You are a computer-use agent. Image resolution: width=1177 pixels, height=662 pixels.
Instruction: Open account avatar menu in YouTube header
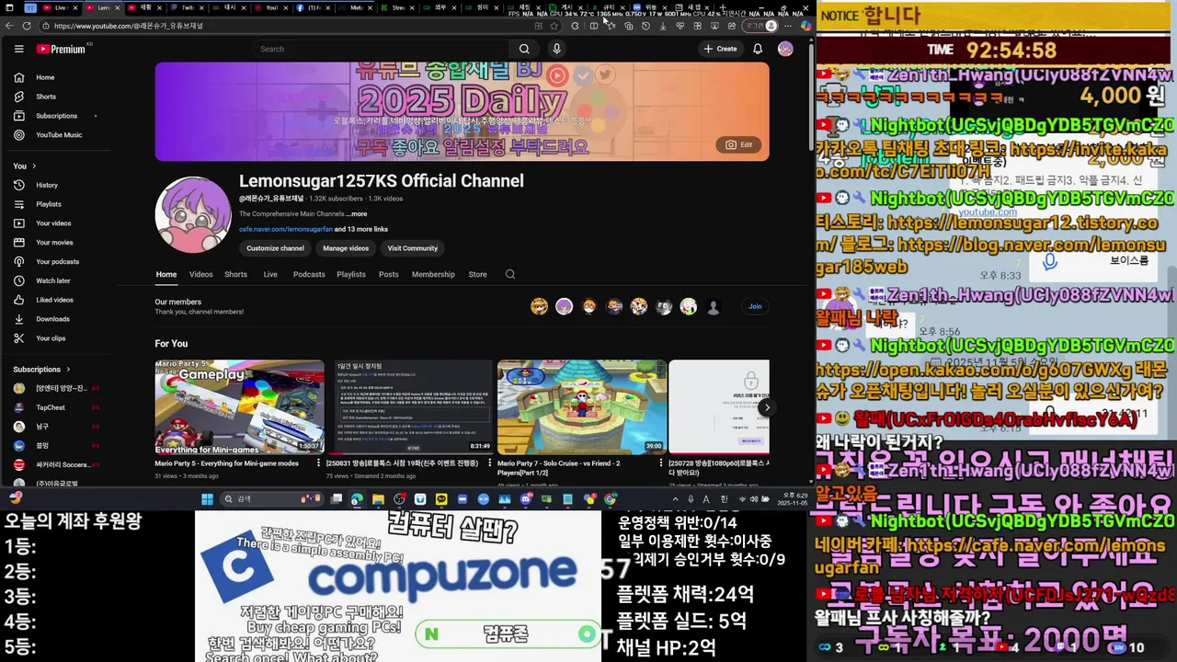[785, 49]
